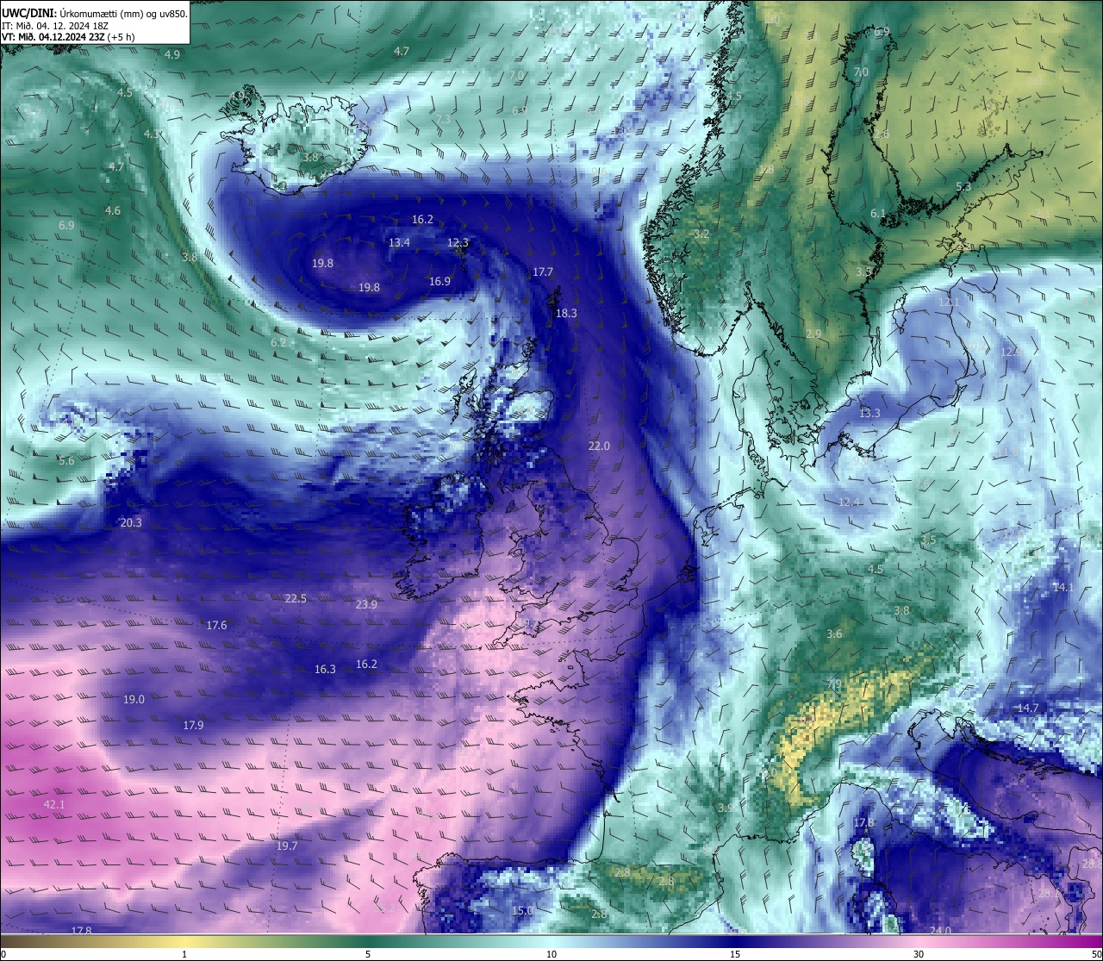This screenshot has width=1103, height=961.
Task: Click the '15.0' value over Iberia
Action: [x=522, y=910]
